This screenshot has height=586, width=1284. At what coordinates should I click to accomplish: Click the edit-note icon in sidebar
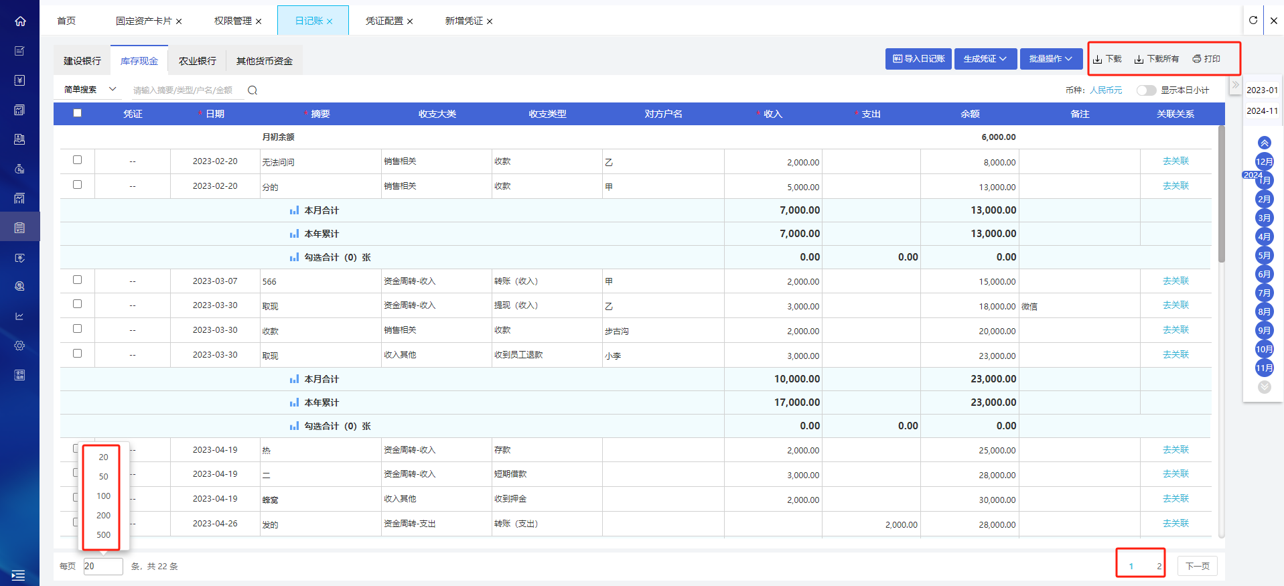tap(20, 51)
